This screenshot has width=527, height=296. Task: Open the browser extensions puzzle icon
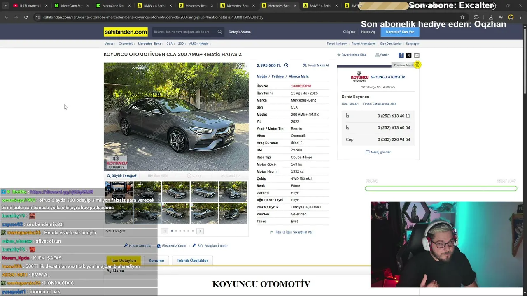click(x=476, y=17)
